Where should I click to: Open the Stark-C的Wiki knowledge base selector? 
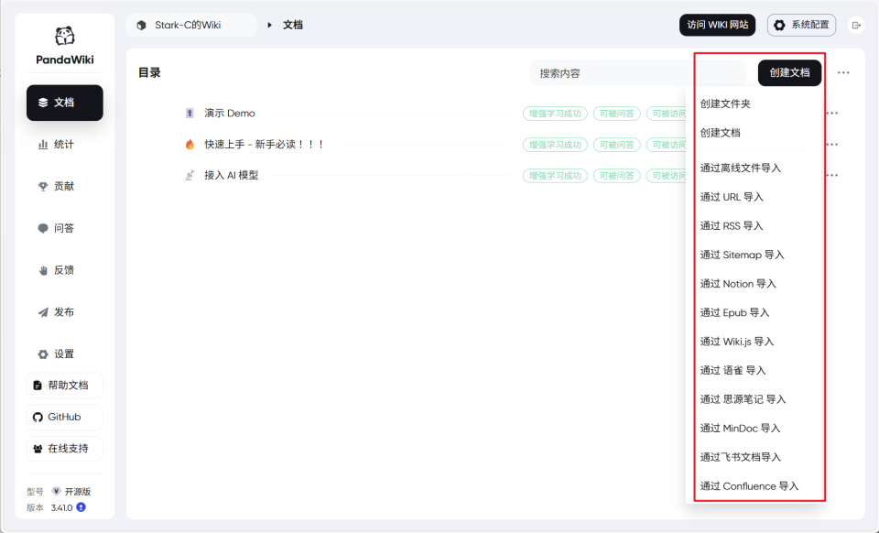coord(191,26)
